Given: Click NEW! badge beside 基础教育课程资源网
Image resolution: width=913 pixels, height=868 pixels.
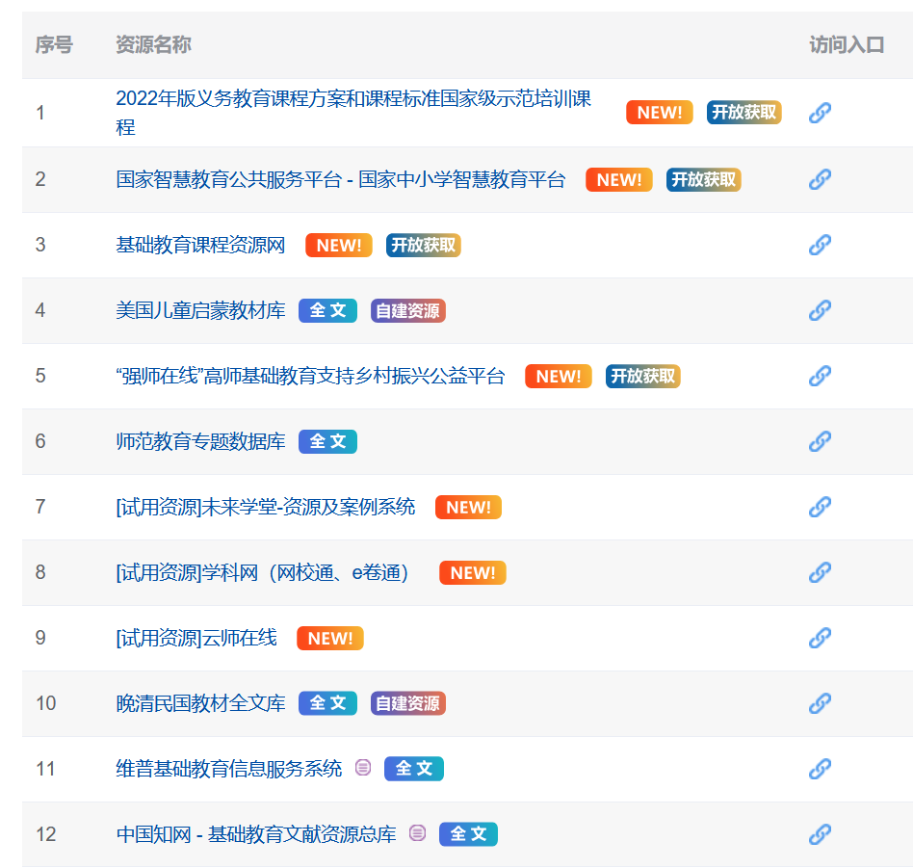Looking at the screenshot, I should point(339,246).
